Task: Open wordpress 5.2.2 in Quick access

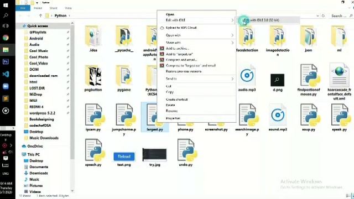Action: [42, 113]
